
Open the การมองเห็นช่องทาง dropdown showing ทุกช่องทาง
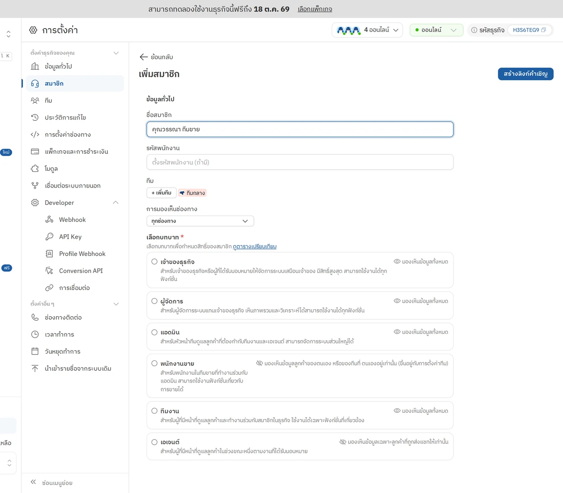[x=200, y=221]
